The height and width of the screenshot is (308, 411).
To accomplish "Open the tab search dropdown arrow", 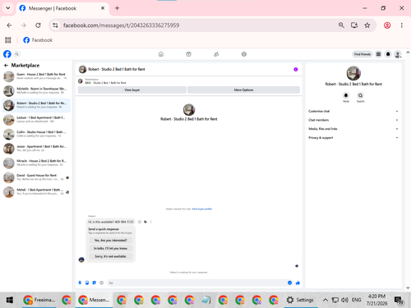I will [8, 8].
